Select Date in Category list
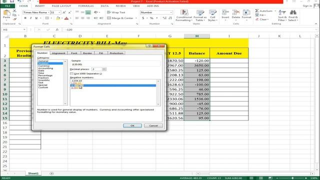The image size is (320, 180). coord(41,70)
